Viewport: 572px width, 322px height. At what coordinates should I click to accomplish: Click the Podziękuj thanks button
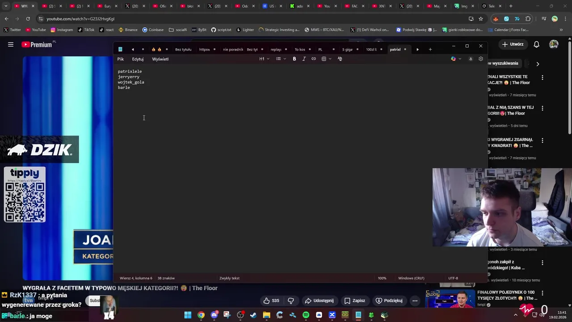389,301
